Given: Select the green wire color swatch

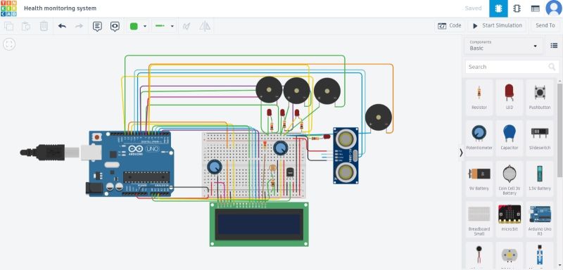Looking at the screenshot, I should (134, 26).
